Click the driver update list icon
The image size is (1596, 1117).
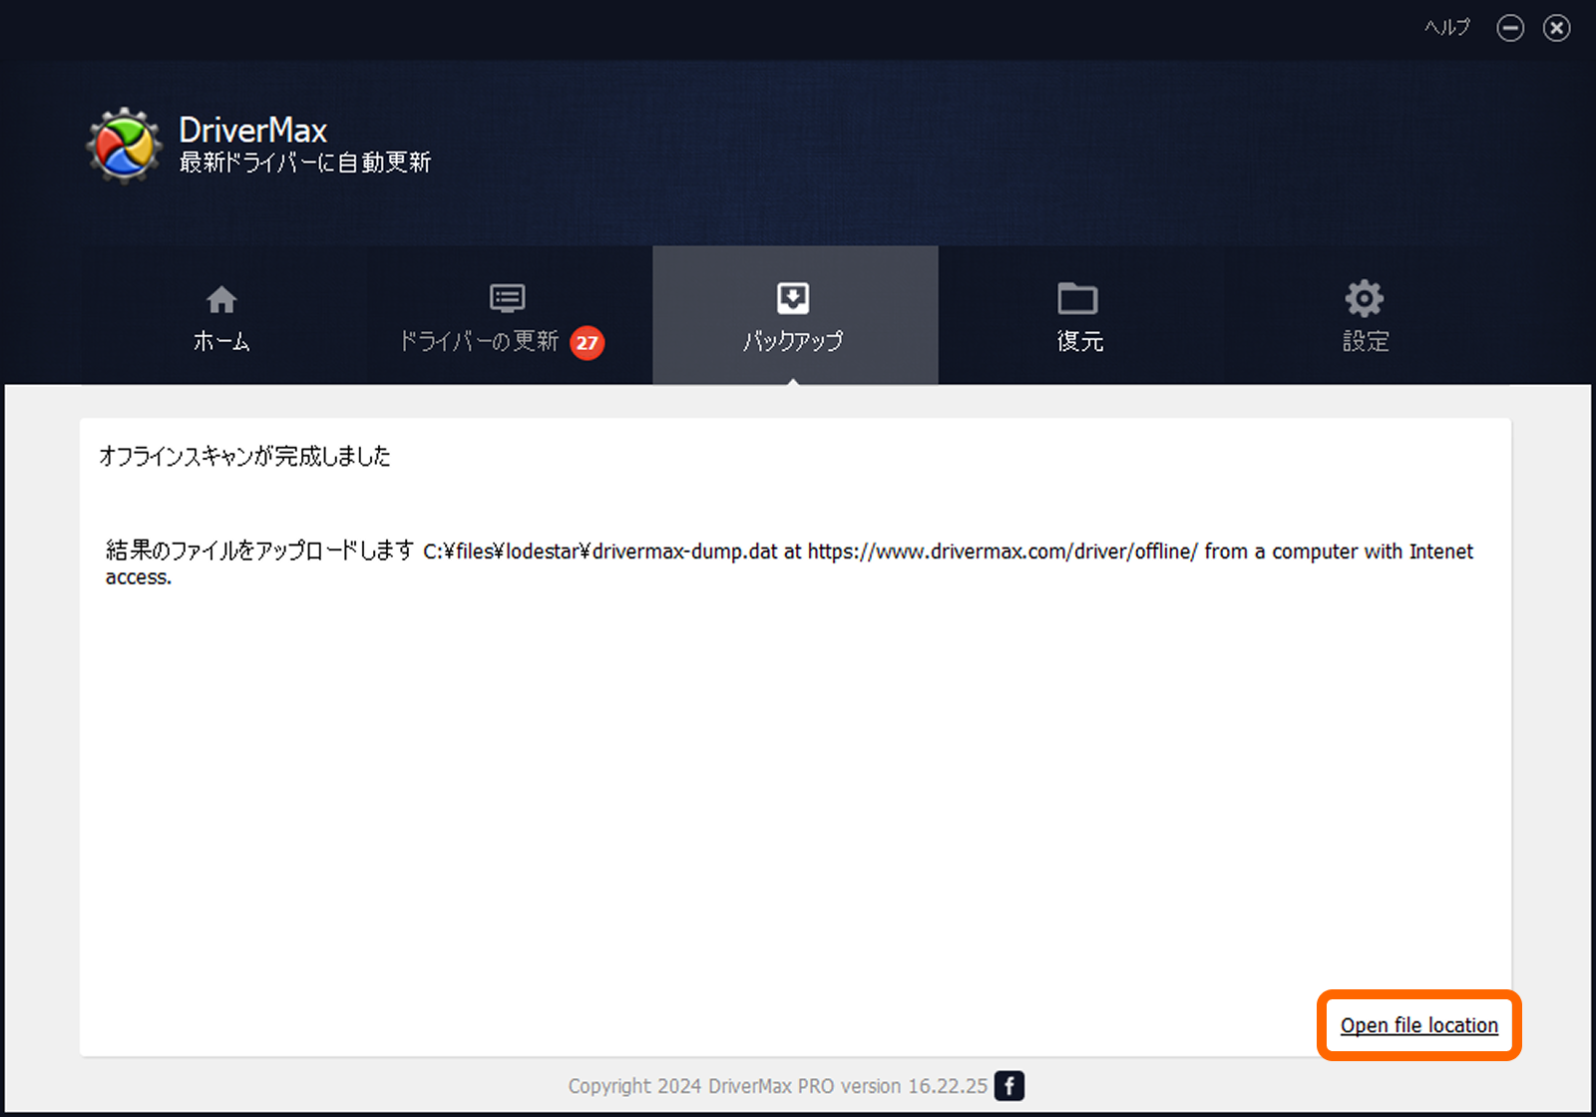pyautogui.click(x=507, y=298)
